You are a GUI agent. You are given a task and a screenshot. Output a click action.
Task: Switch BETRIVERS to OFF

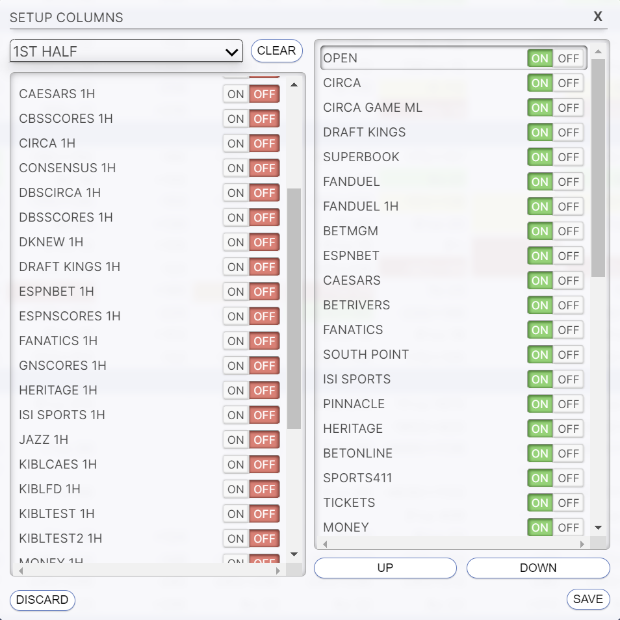tap(568, 305)
